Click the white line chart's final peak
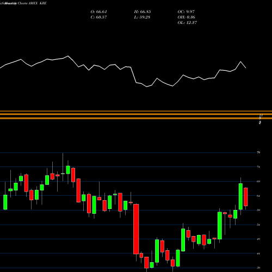 click(x=241, y=61)
